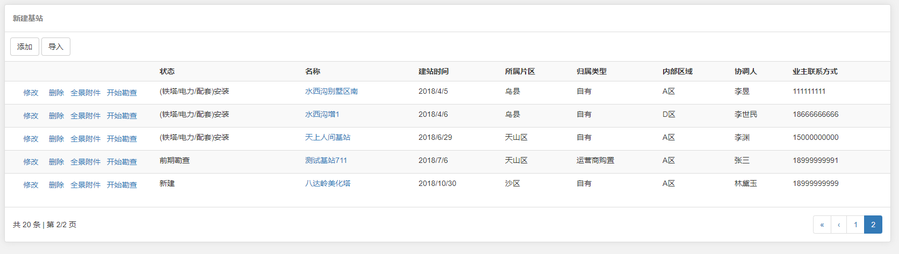Open the 八达岭美化塔 station link
The image size is (899, 254).
[x=327, y=184]
